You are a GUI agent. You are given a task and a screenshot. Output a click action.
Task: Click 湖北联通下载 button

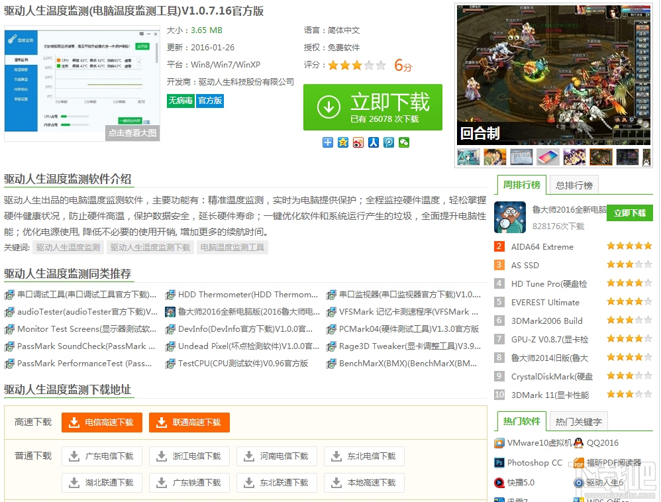click(102, 483)
